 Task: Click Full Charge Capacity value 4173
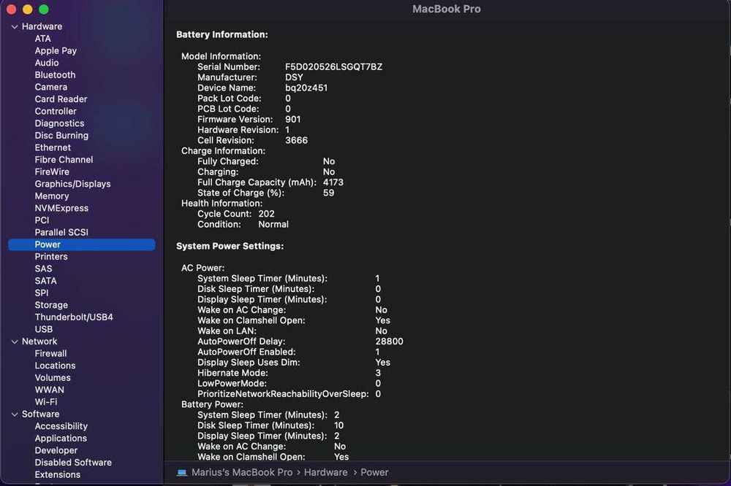pyautogui.click(x=333, y=182)
